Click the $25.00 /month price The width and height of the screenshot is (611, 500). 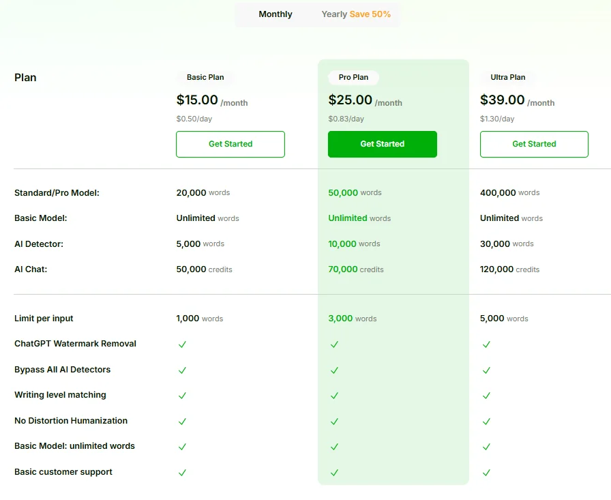click(x=365, y=100)
